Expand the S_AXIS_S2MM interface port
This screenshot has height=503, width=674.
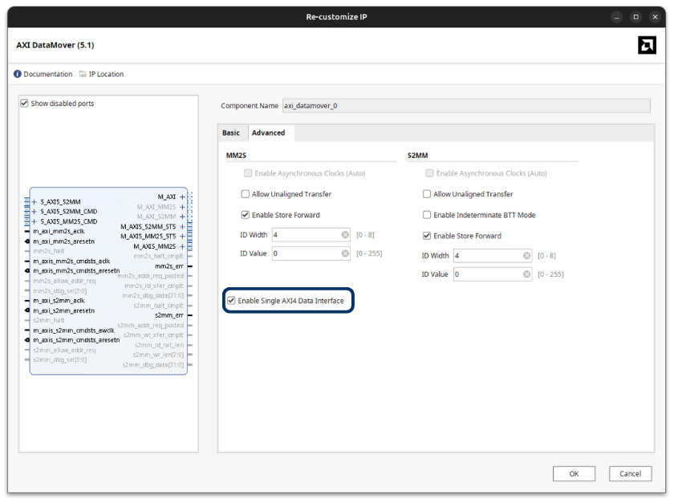33,201
